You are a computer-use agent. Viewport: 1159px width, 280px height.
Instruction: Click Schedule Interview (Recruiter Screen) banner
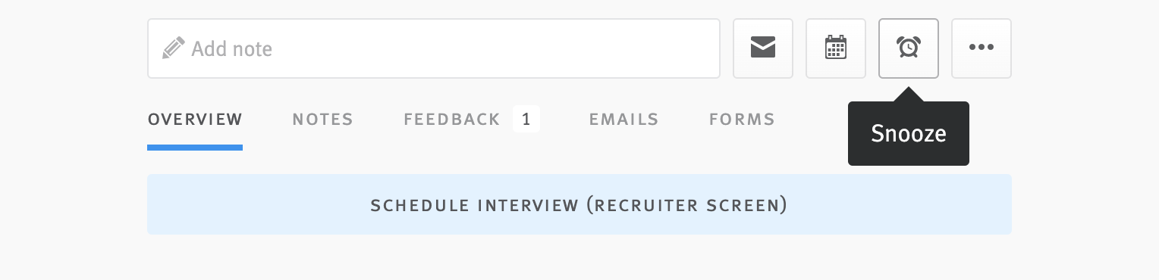(x=579, y=204)
